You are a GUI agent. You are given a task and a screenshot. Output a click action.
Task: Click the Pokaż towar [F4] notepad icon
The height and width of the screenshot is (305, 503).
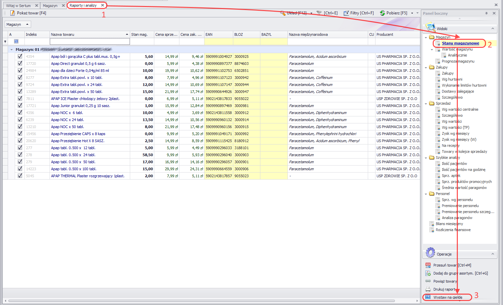[12, 13]
